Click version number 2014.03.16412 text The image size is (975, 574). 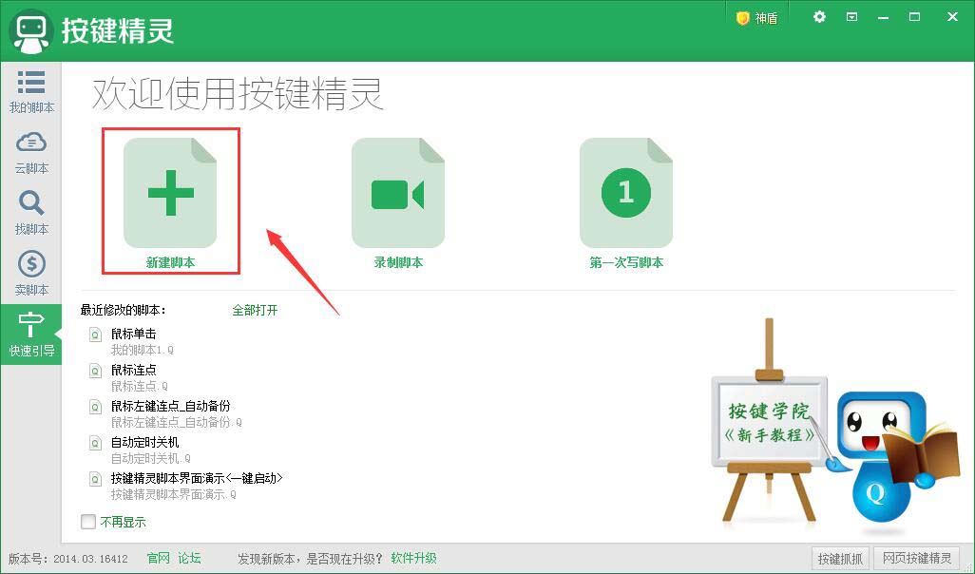(x=91, y=559)
